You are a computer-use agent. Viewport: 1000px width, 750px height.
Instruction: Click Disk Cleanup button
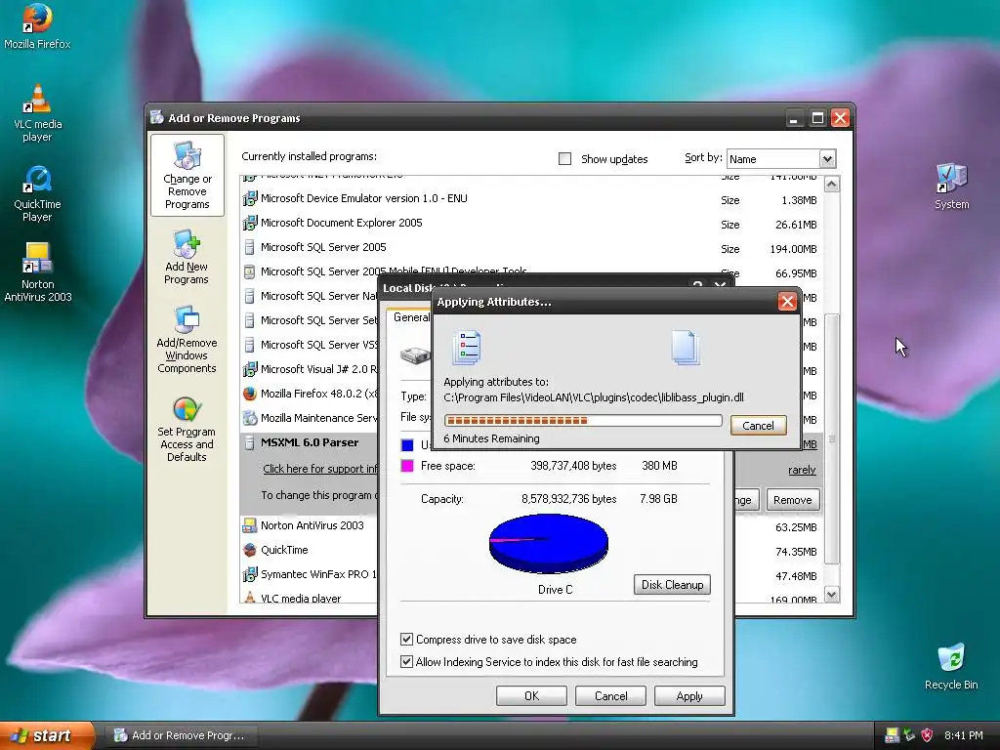pyautogui.click(x=672, y=585)
